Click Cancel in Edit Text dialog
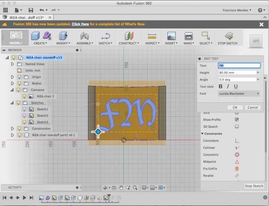 [253, 107]
